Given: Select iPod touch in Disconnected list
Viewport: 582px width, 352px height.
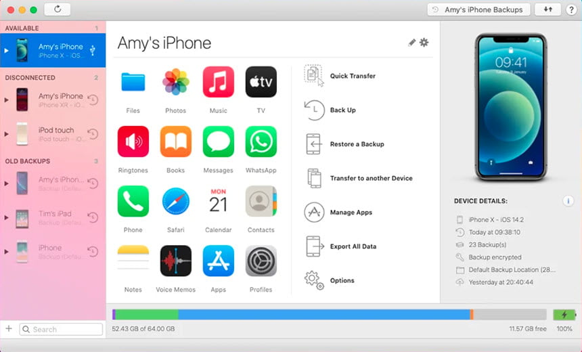Looking at the screenshot, I should pyautogui.click(x=53, y=134).
